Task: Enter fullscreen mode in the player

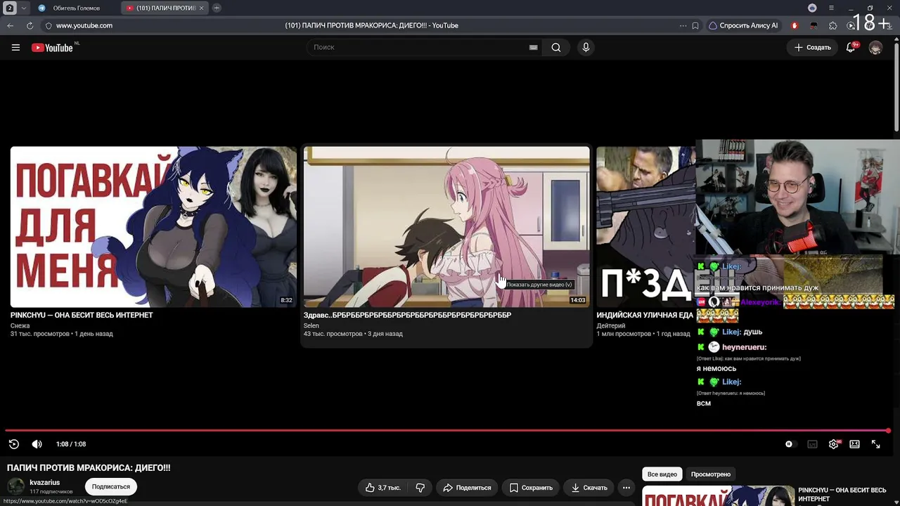Action: click(x=876, y=444)
